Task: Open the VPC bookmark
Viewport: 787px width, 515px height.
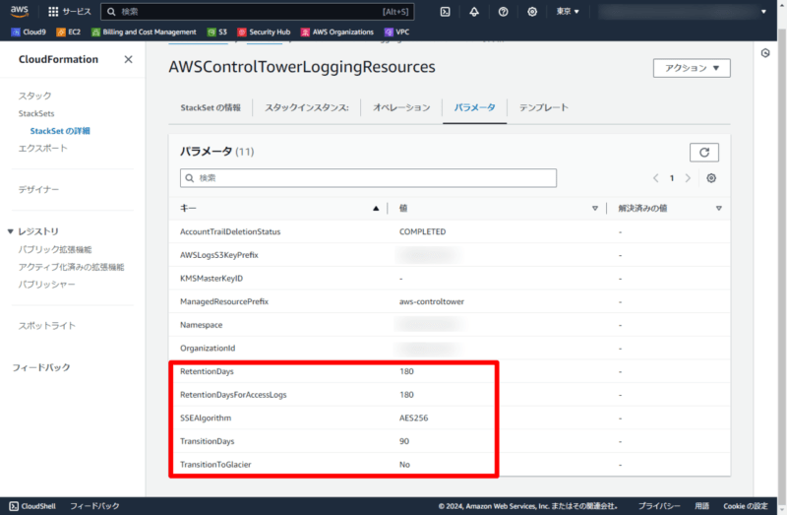Action: coord(397,32)
